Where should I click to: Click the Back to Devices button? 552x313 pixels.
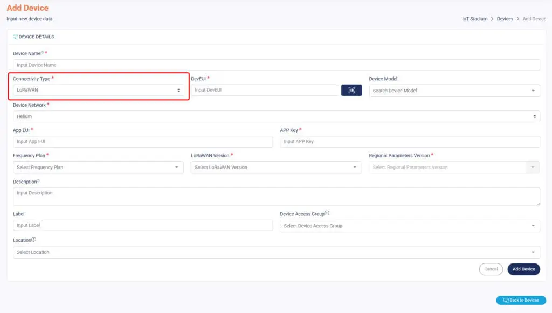point(521,300)
